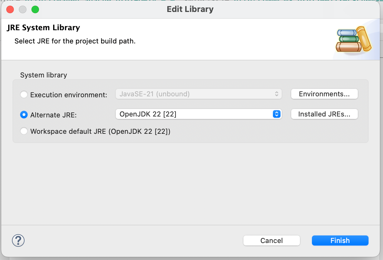Open the JavaSE-21 (unbound) dropdown
The width and height of the screenshot is (383, 260).
pos(198,94)
